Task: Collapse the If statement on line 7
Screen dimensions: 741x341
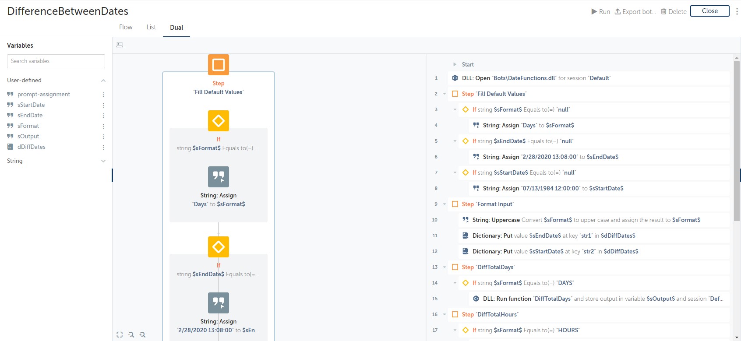Action: point(455,172)
